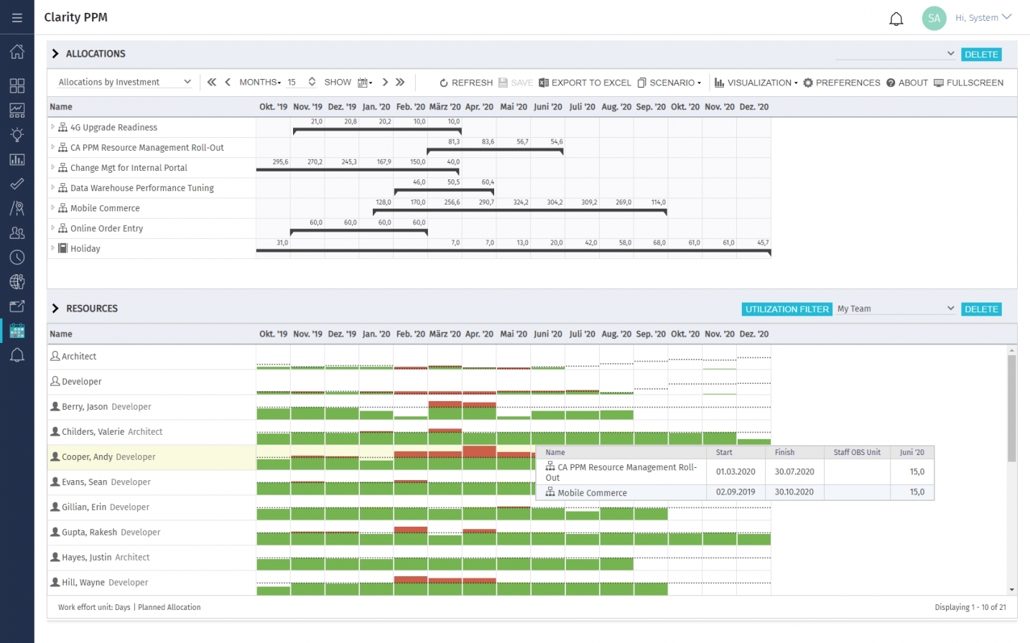
Task: Click the Utilization Filter button
Action: 786,309
